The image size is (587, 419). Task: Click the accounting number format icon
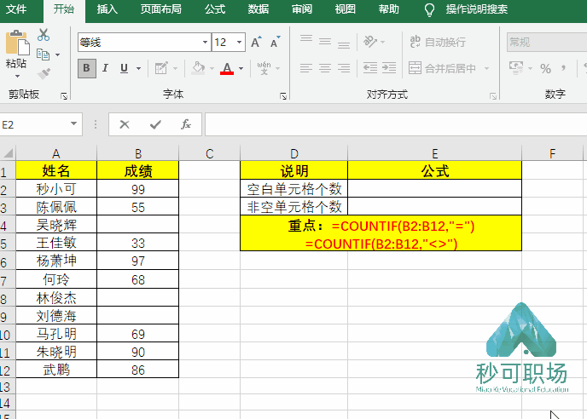[x=516, y=68]
